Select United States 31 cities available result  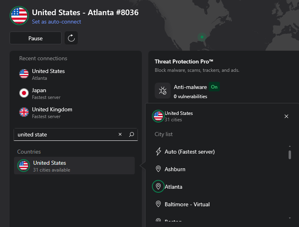coord(74,166)
